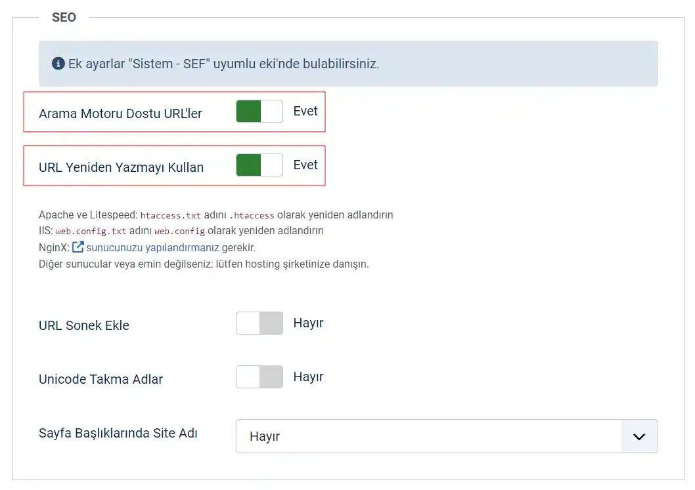Click the alert banner about Sistem - SEF eki
Viewport: 695px width, 490px height.
348,64
